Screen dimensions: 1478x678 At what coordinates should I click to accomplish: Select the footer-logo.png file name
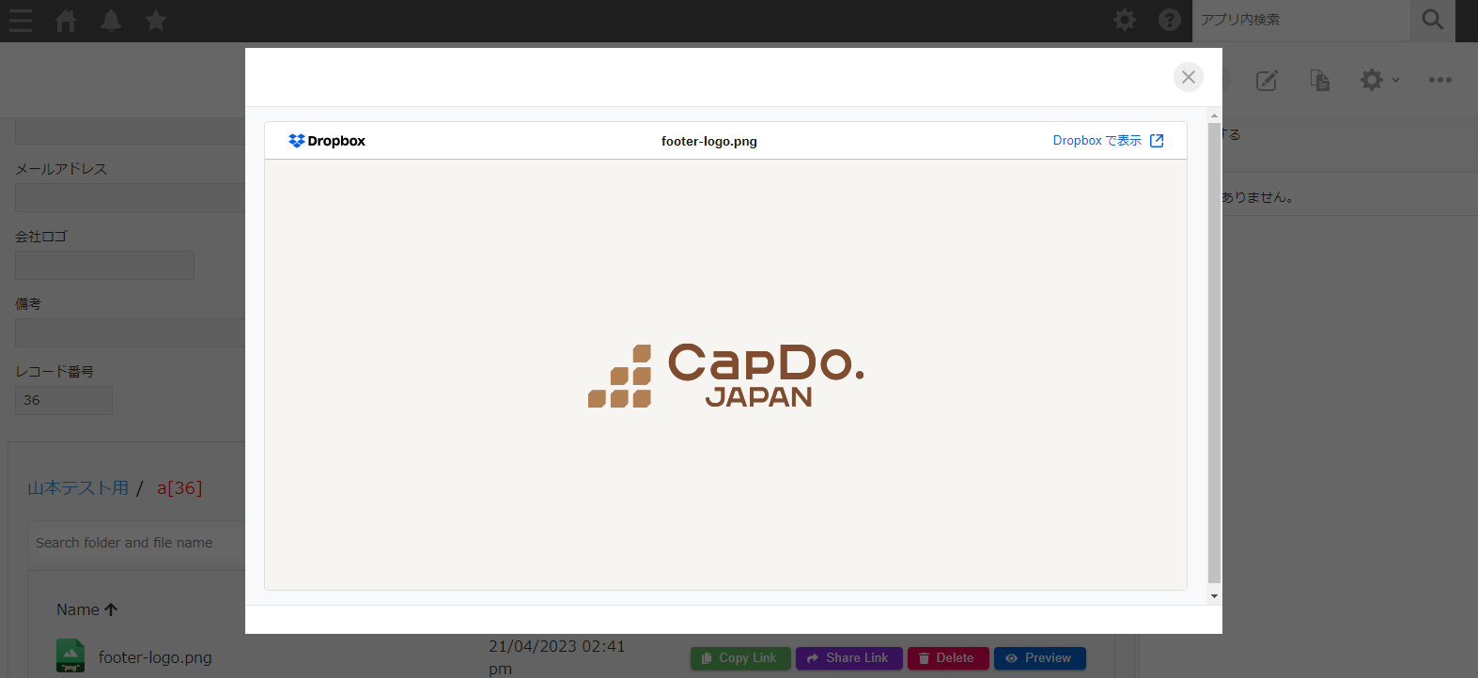pos(155,657)
